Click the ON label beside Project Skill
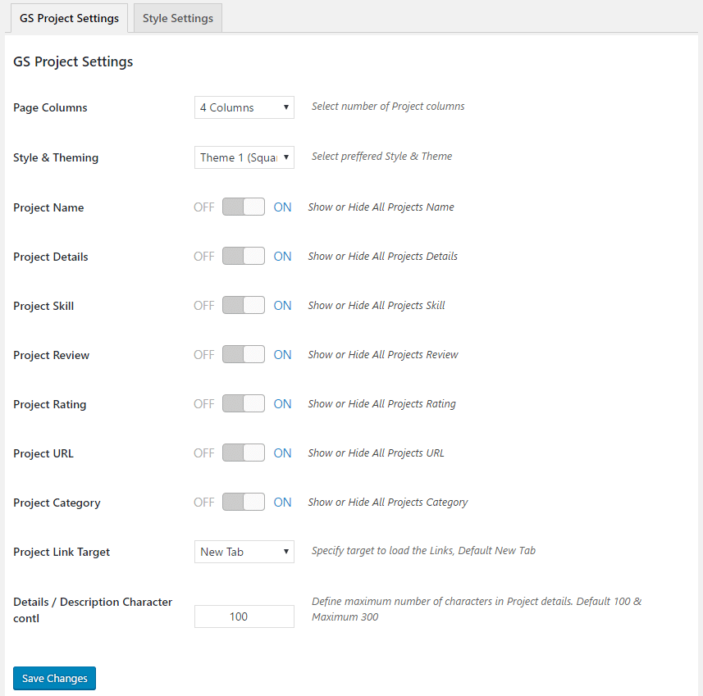Image resolution: width=703 pixels, height=696 pixels. point(282,305)
